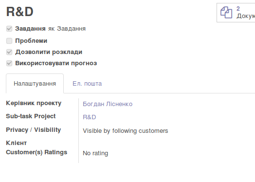
Task: Click the R&D project title
Action: (x=20, y=12)
